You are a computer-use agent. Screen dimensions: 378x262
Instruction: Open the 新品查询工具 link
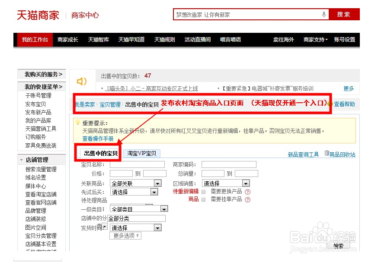tap(303, 155)
